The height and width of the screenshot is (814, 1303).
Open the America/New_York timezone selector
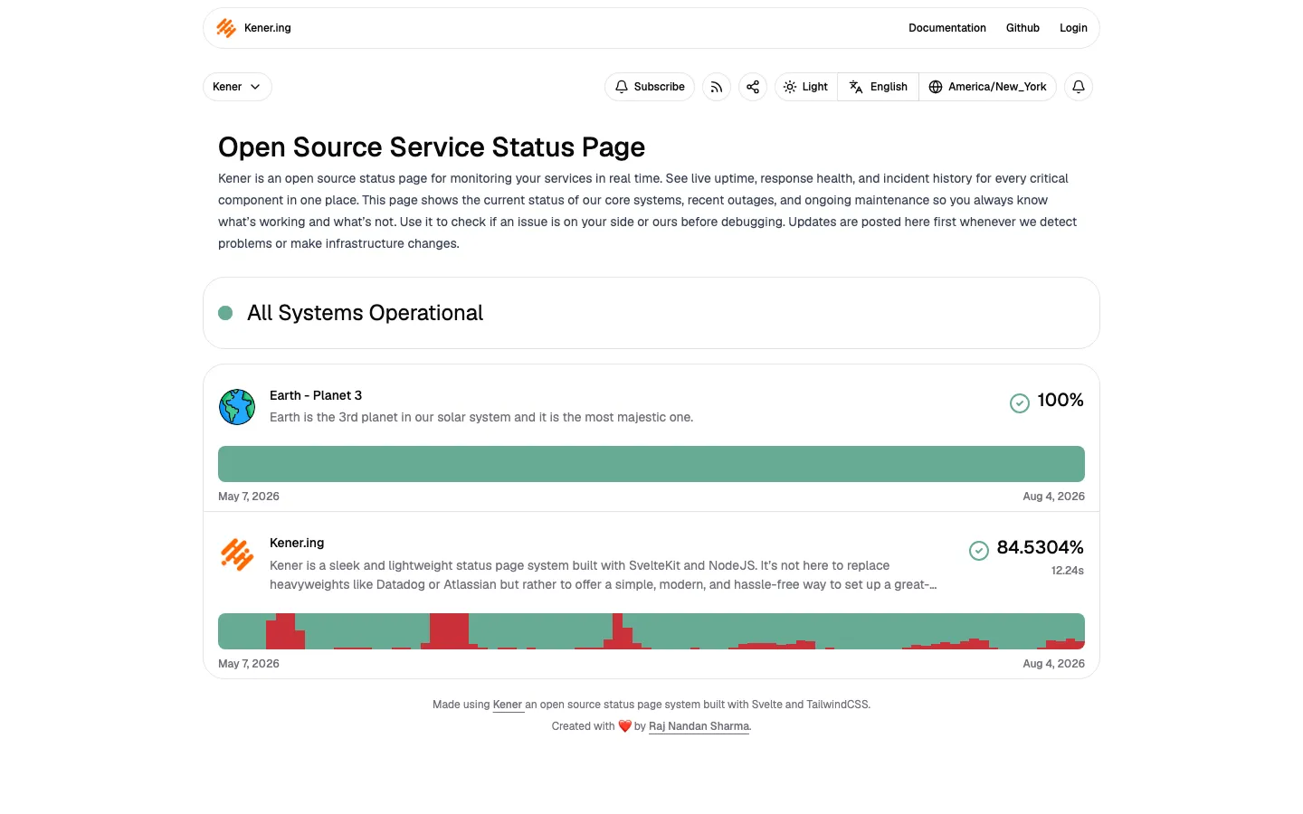pyautogui.click(x=987, y=87)
